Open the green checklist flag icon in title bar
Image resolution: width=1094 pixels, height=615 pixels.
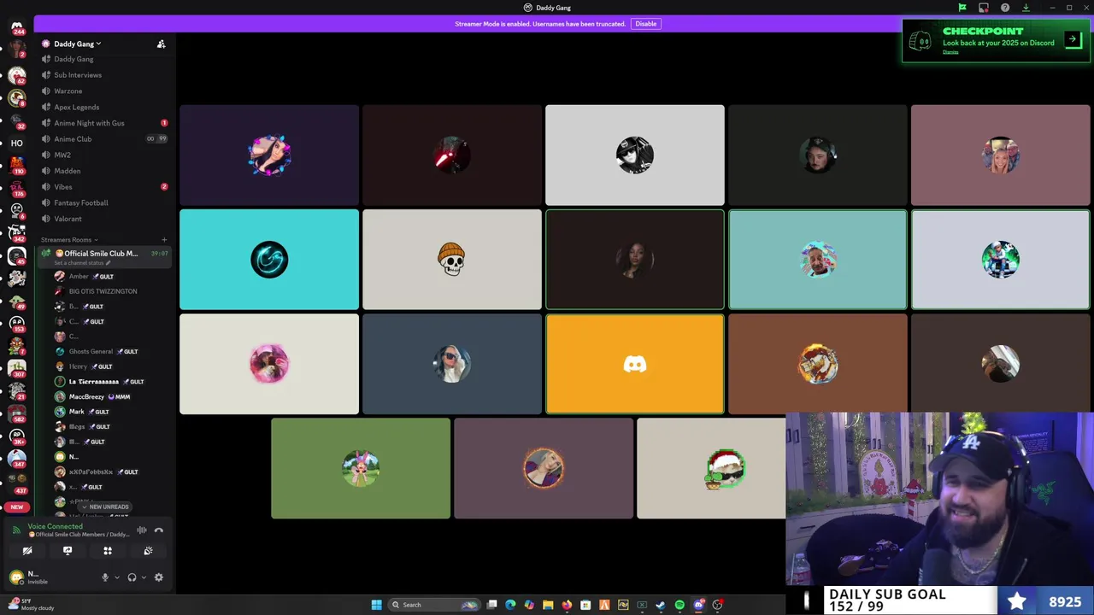pos(962,8)
